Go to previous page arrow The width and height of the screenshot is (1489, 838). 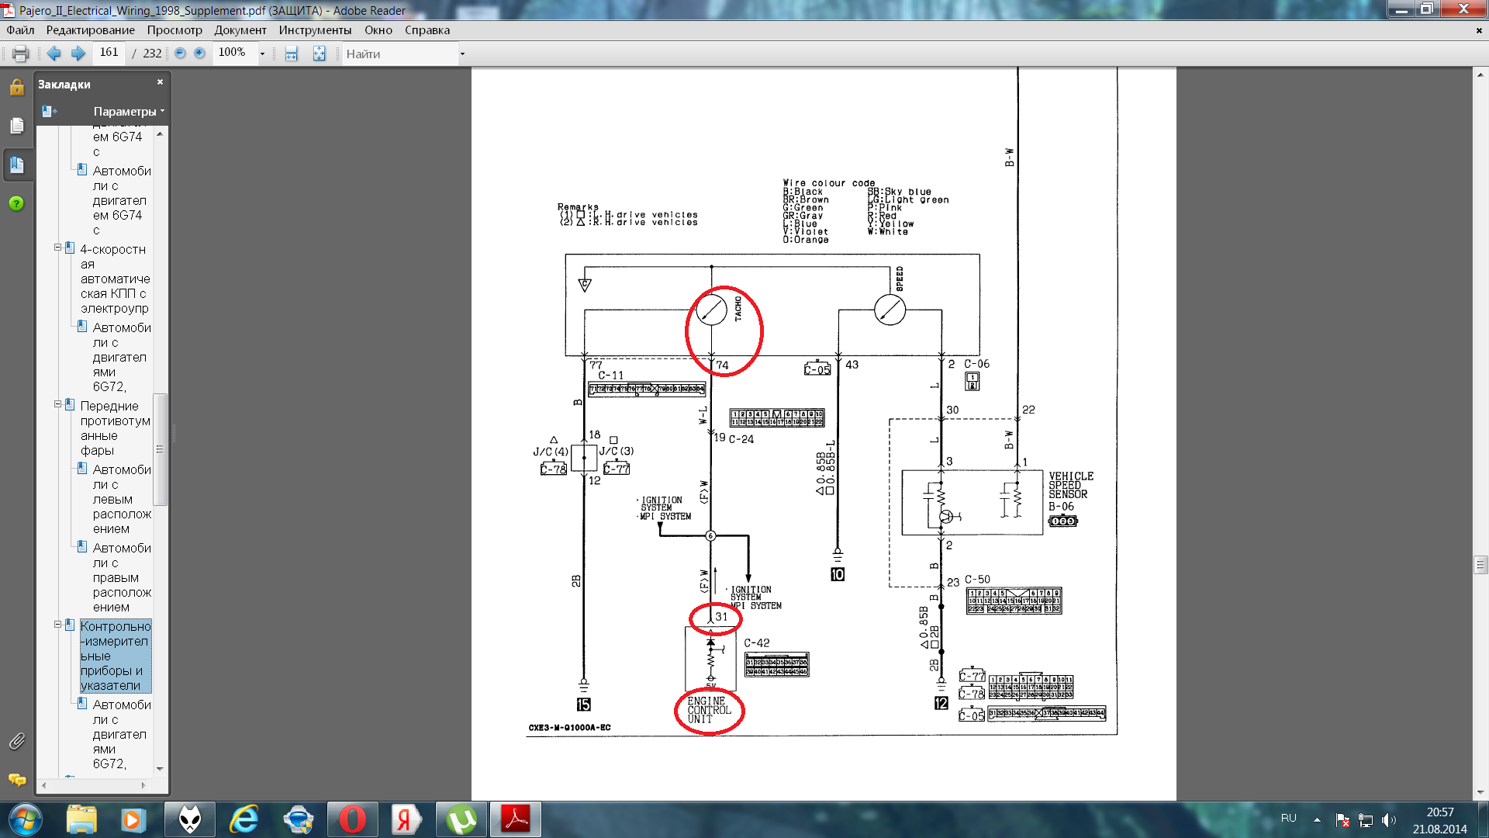pyautogui.click(x=54, y=54)
